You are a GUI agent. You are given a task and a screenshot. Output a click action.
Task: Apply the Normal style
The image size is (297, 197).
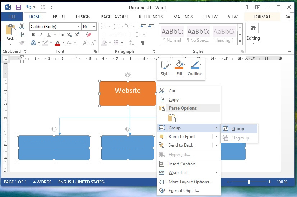pyautogui.click(x=172, y=34)
